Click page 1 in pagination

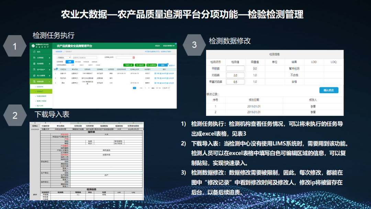pos(134,88)
